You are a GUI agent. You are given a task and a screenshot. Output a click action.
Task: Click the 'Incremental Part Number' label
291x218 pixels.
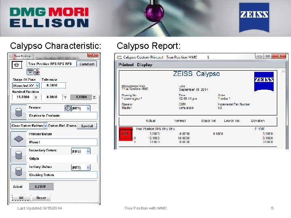(x=234, y=104)
